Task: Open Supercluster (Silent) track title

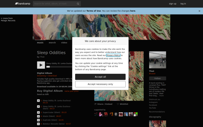Action: click(x=51, y=112)
